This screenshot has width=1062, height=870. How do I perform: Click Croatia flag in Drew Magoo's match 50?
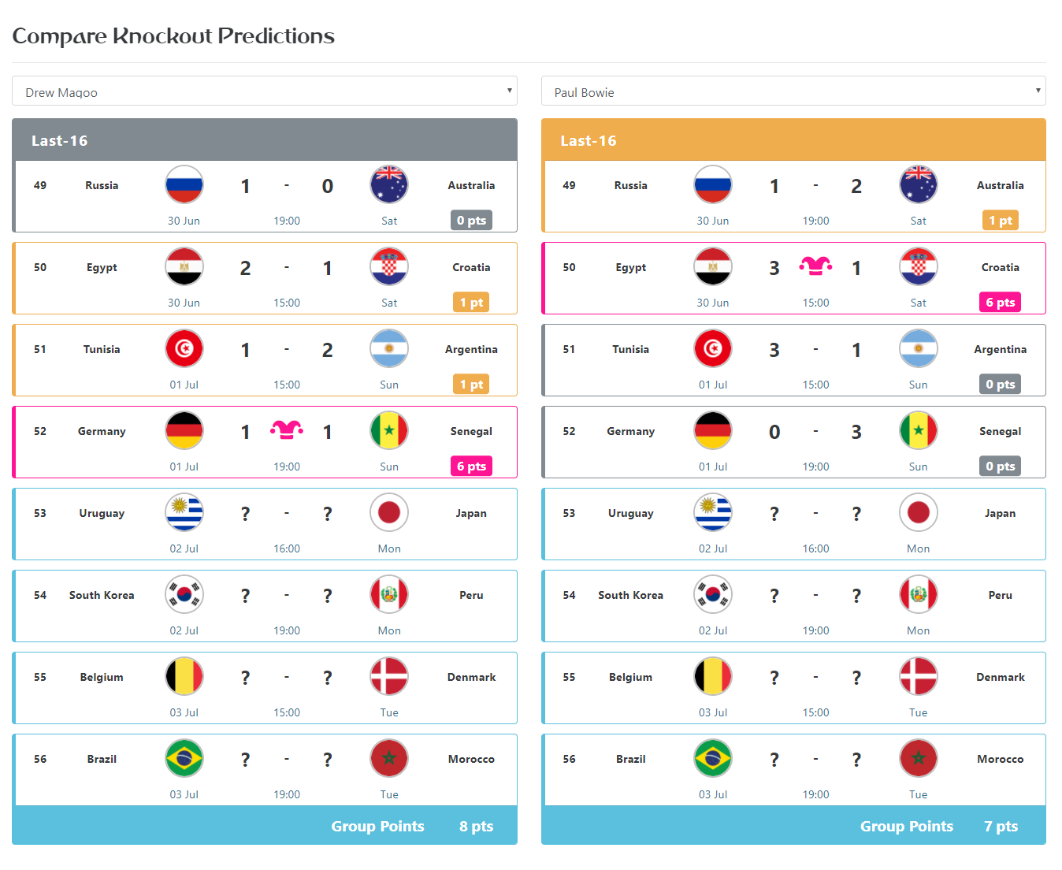(389, 267)
